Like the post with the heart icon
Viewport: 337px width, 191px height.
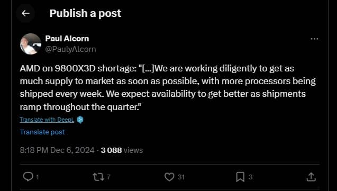169,177
